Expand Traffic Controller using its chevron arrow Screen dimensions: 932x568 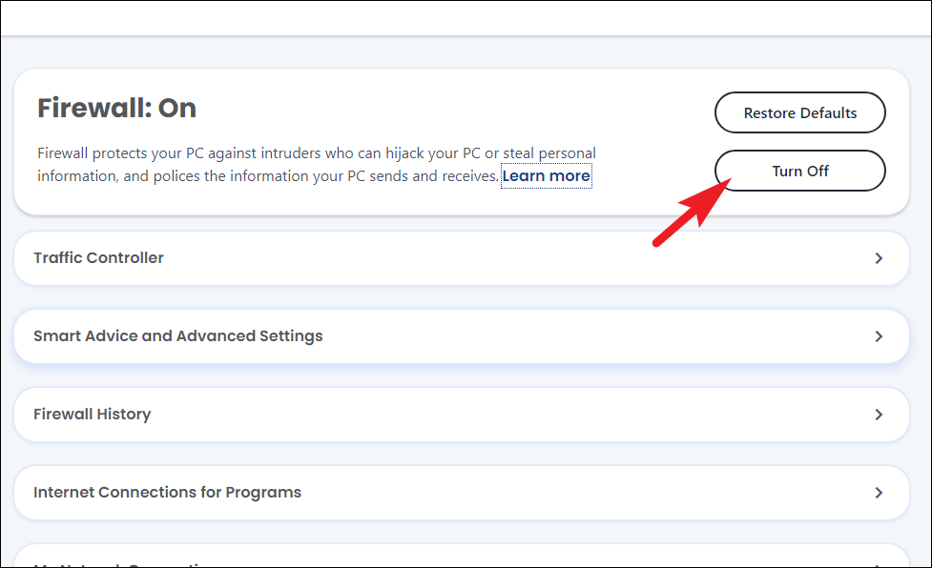(x=879, y=258)
